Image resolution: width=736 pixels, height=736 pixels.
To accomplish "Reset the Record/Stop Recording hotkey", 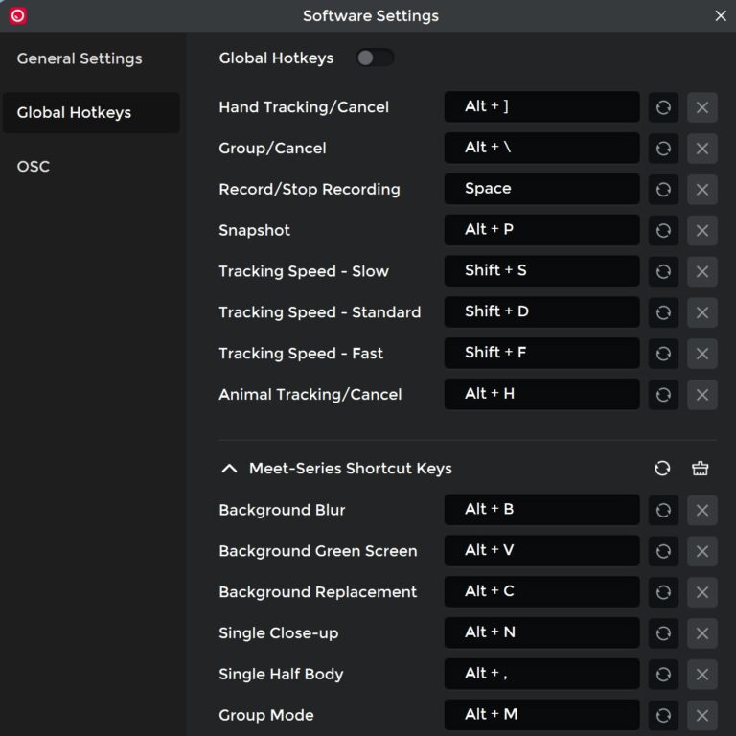I will (663, 190).
